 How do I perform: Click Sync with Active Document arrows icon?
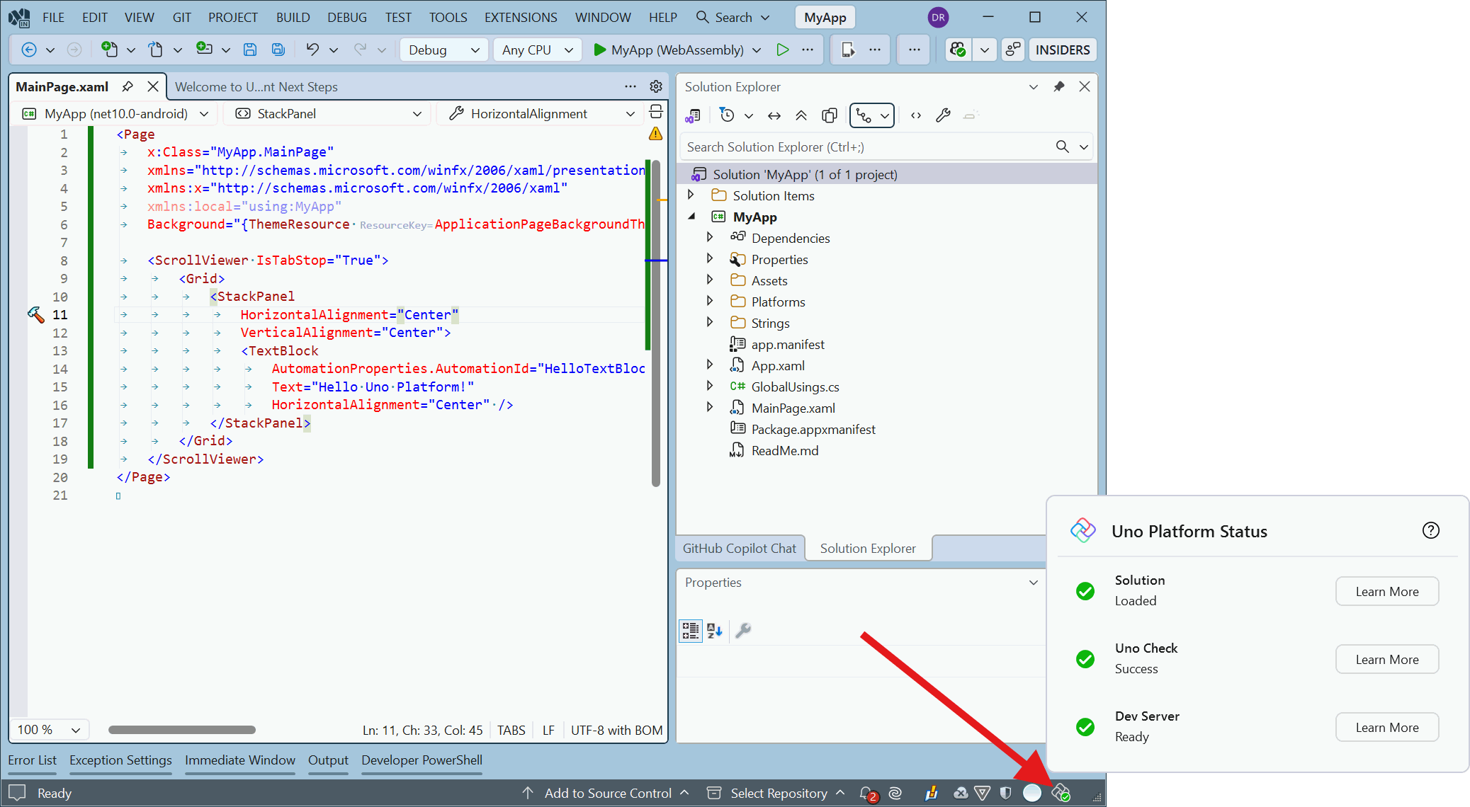pyautogui.click(x=774, y=115)
